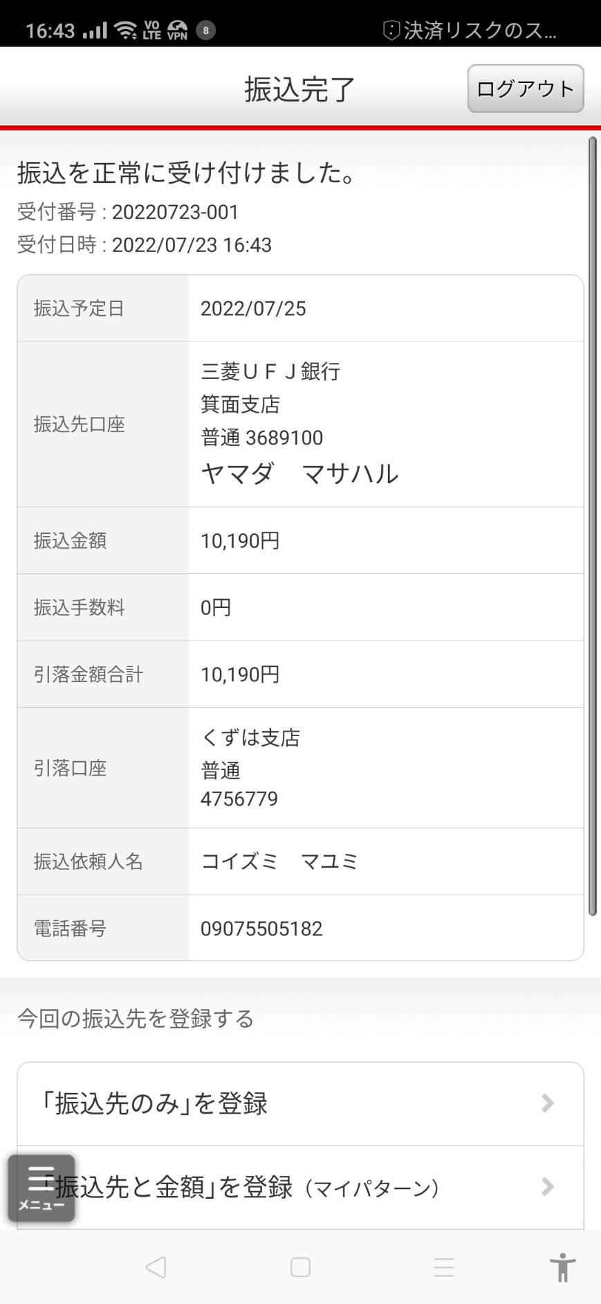Screen dimensions: 601x1304
Task: Tap chevron on 振込先のみ row
Action: click(x=548, y=1103)
